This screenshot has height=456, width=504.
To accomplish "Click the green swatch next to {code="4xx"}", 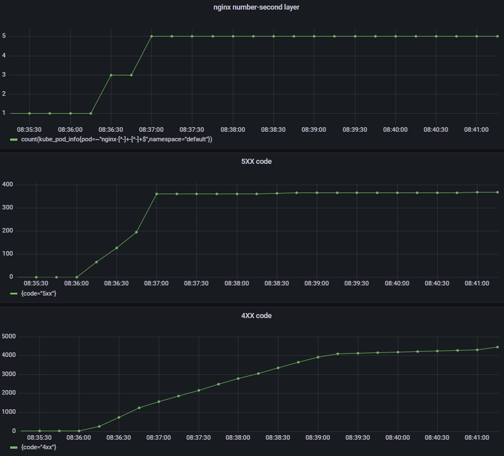I will 14,447.
